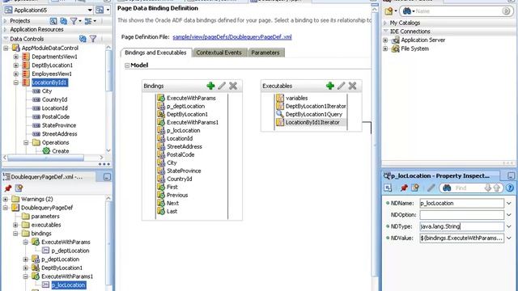The width and height of the screenshot is (518, 291).
Task: Expand Application Server in IDE Connections
Action: (385, 40)
